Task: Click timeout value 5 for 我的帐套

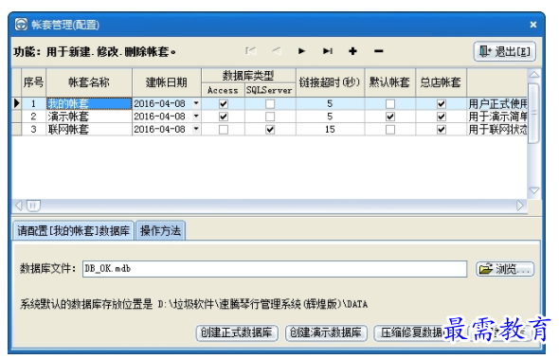Action: tap(330, 104)
